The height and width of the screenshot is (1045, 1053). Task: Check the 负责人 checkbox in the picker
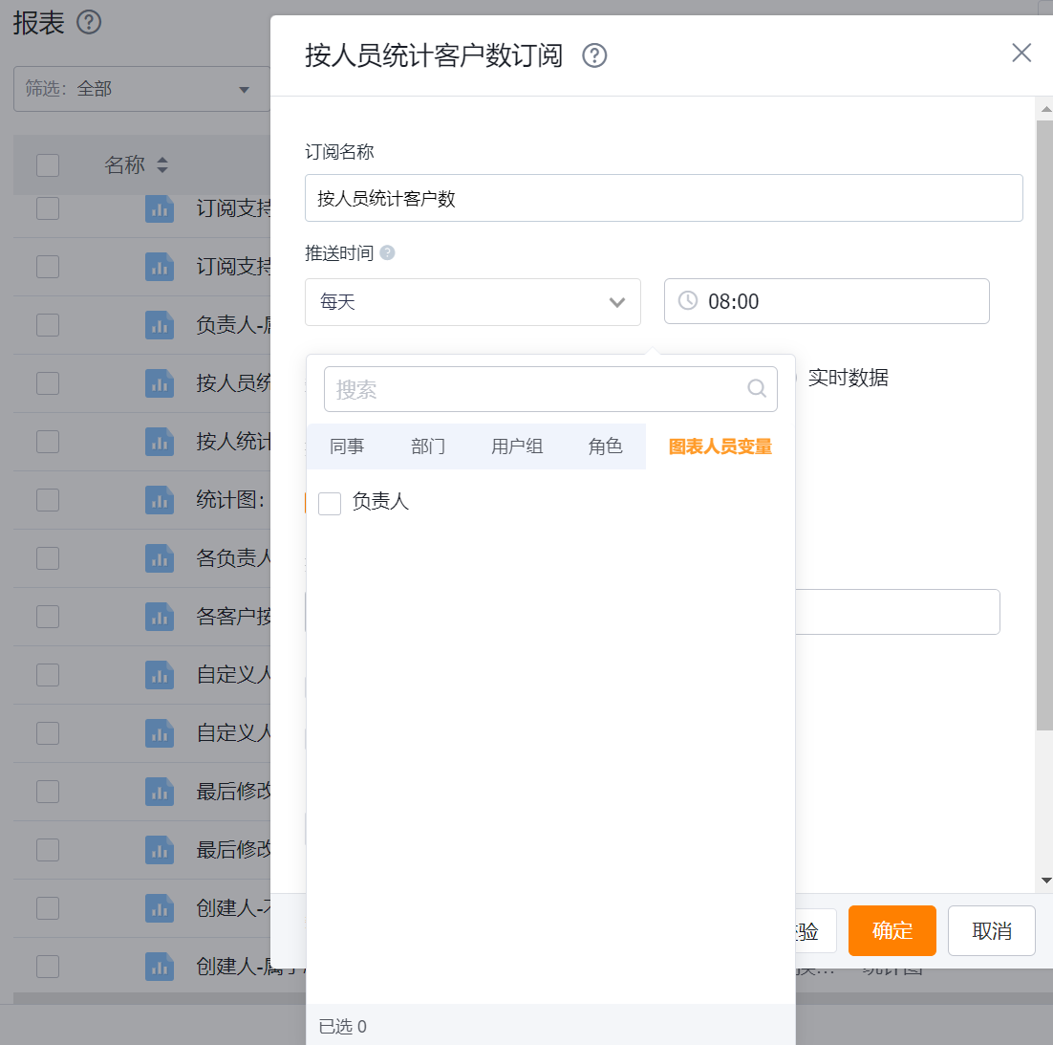coord(330,503)
